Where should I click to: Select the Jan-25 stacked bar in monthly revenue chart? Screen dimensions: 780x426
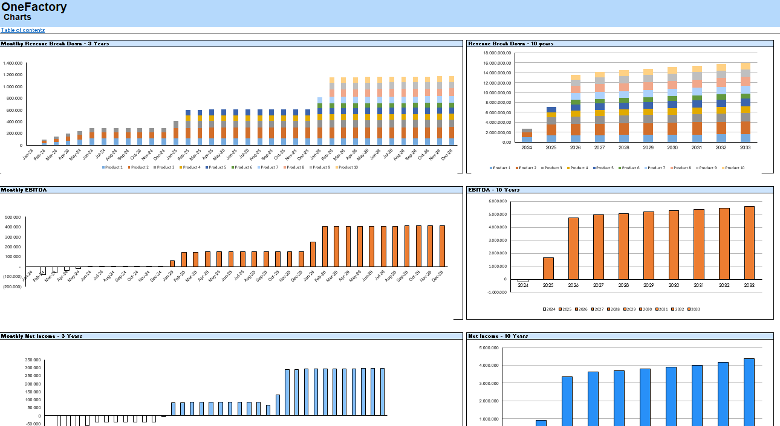click(176, 133)
